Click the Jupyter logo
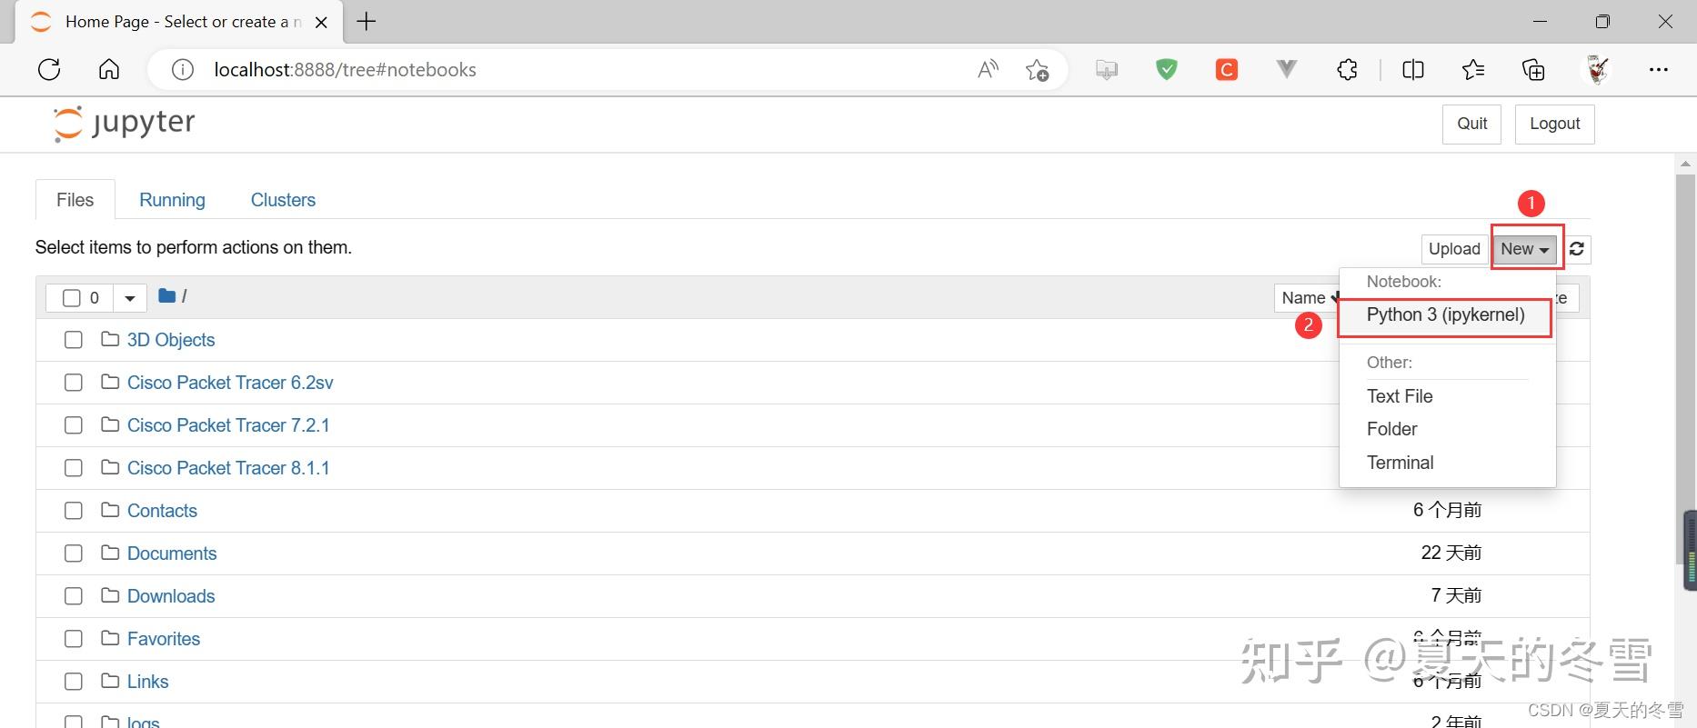The height and width of the screenshot is (728, 1697). pyautogui.click(x=124, y=124)
